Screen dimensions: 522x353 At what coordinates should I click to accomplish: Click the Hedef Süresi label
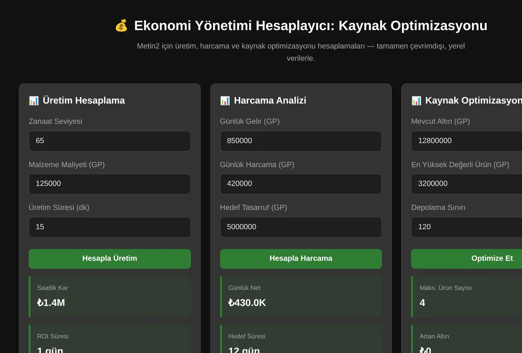(247, 336)
